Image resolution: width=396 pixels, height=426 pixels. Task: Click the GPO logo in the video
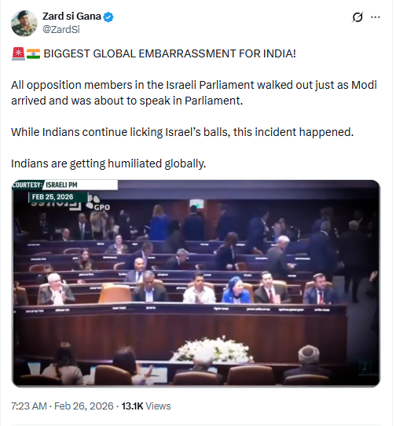(x=98, y=204)
